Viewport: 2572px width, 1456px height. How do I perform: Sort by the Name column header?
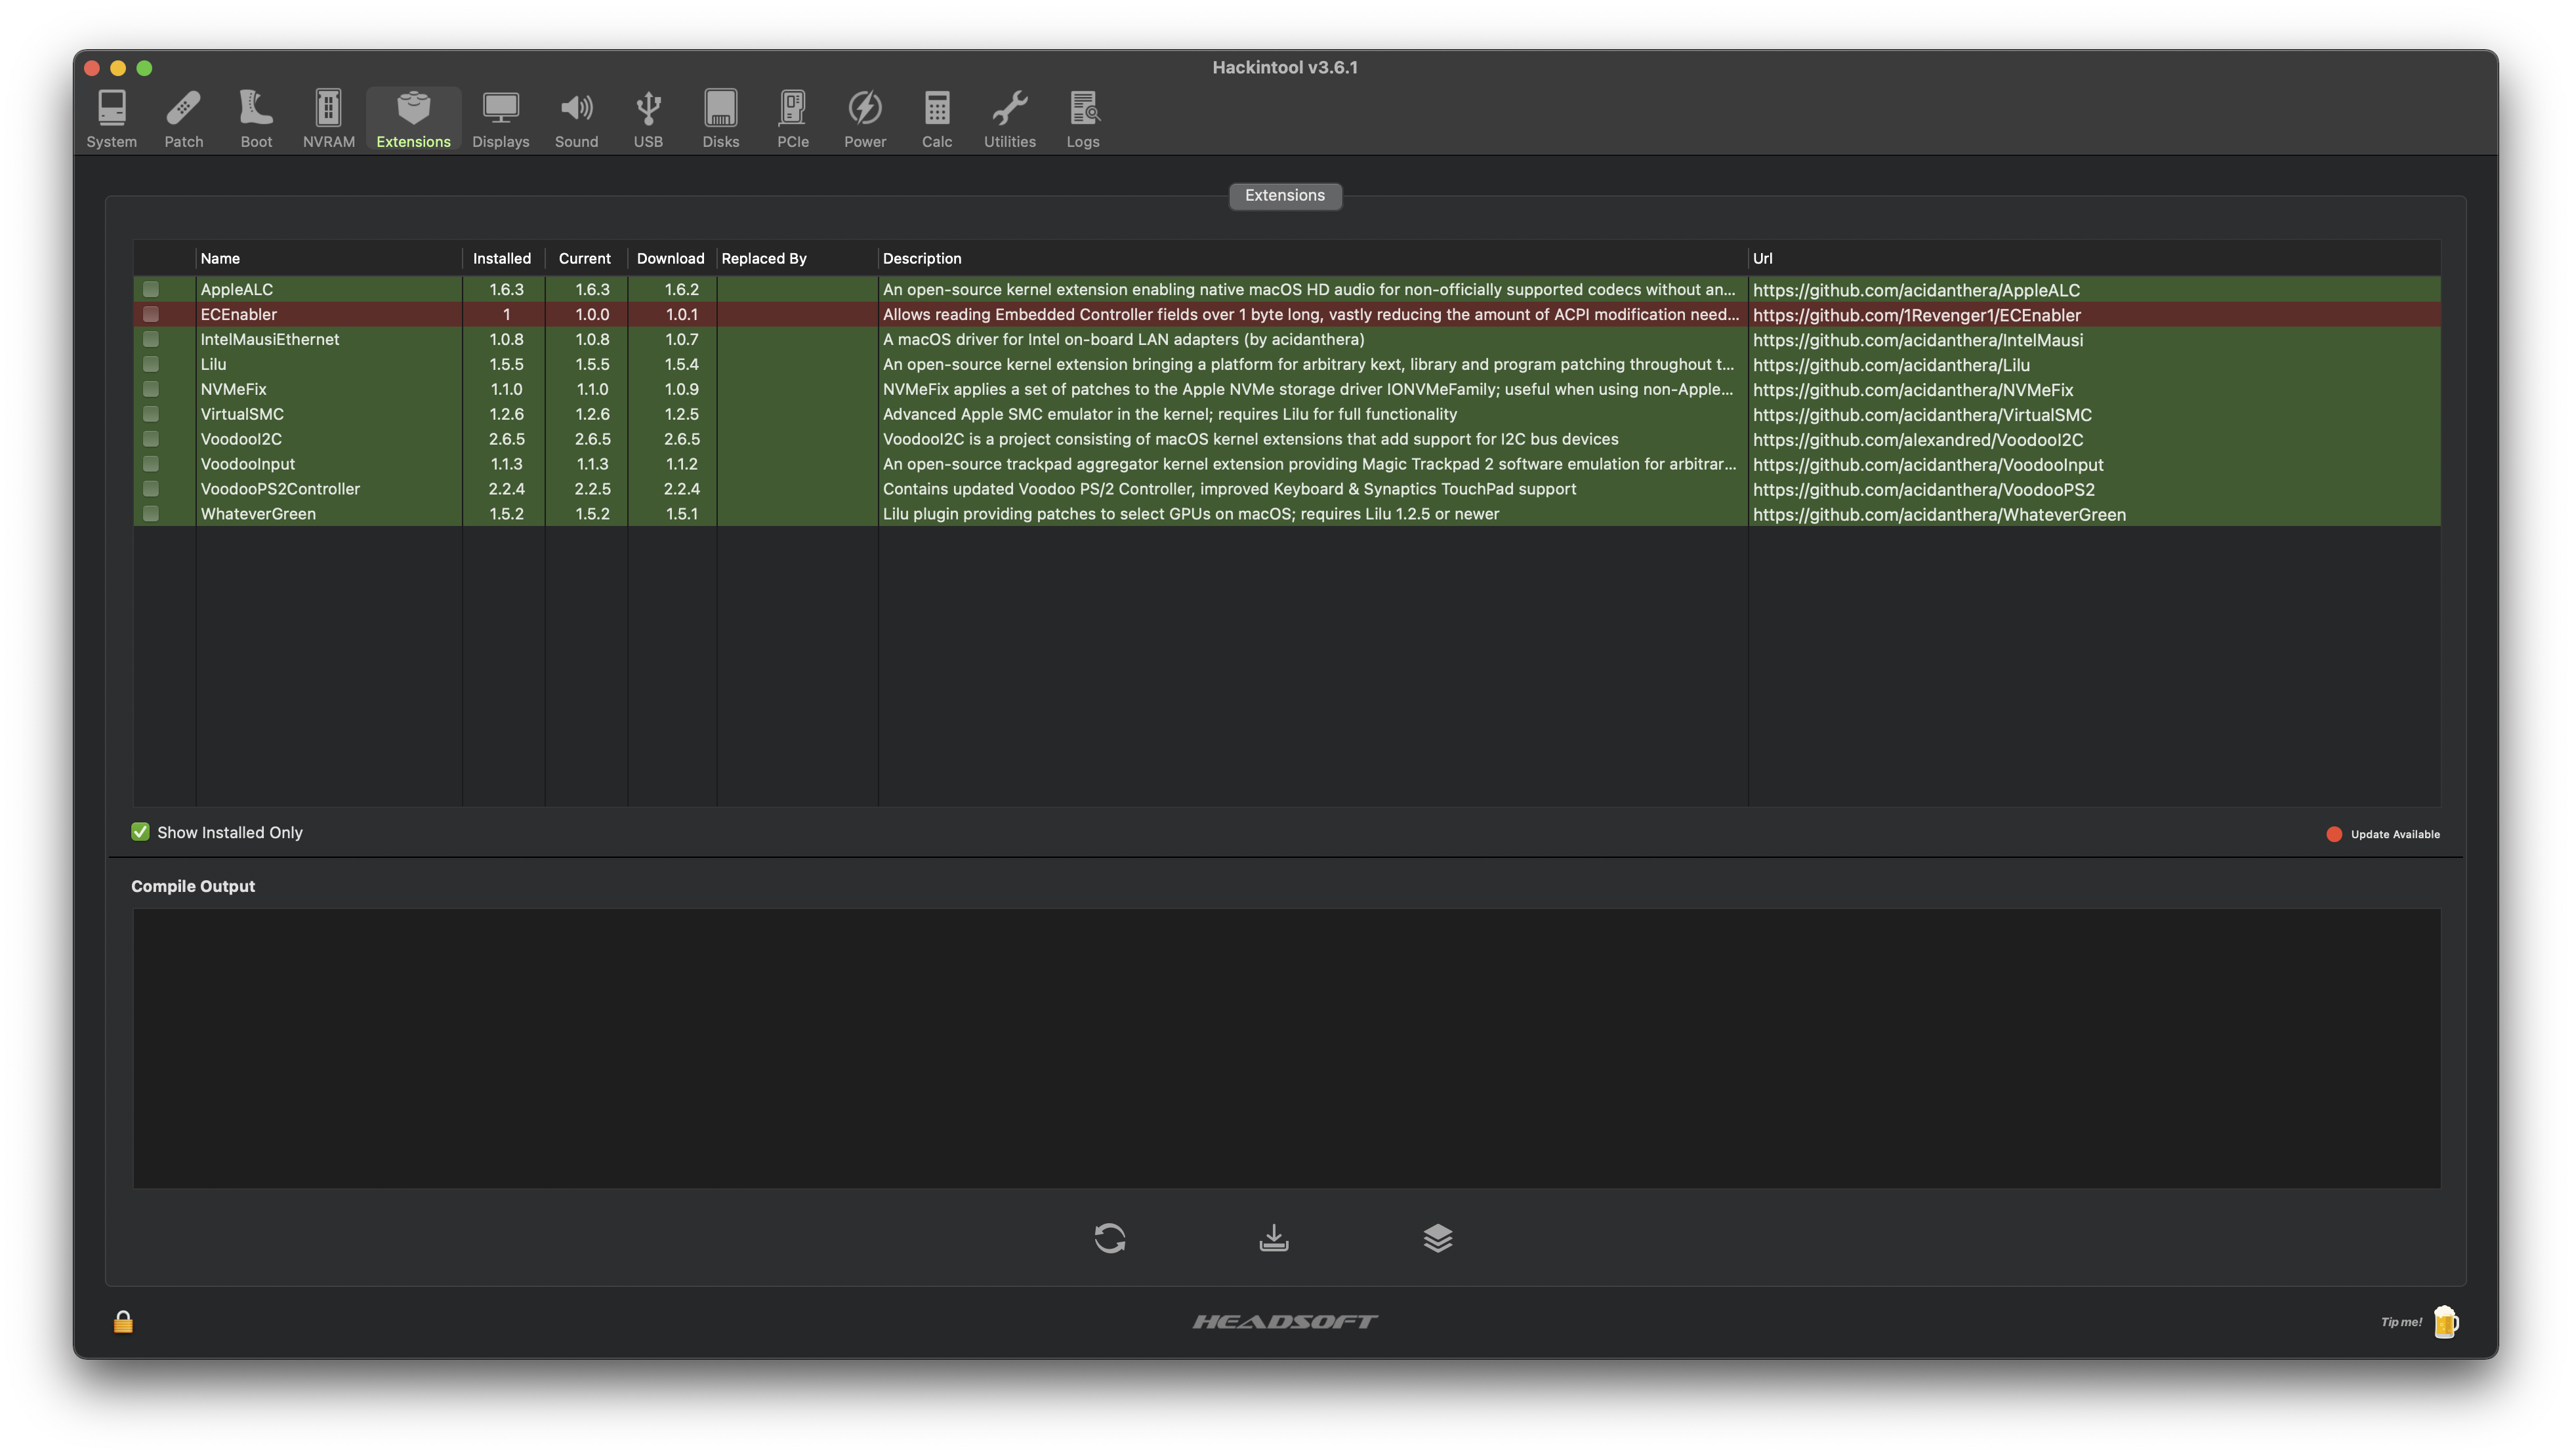328,258
